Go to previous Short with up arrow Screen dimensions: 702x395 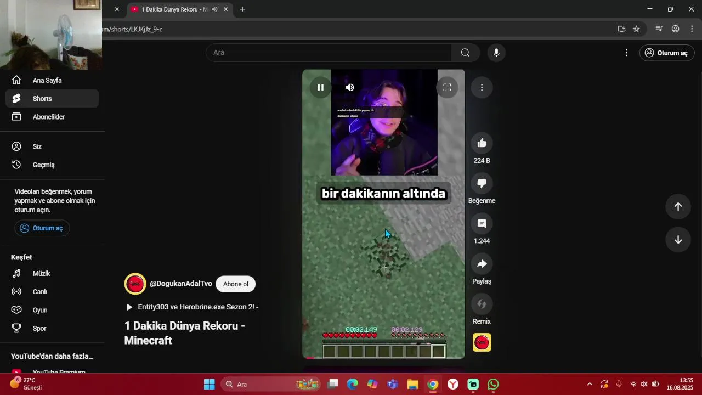point(678,206)
